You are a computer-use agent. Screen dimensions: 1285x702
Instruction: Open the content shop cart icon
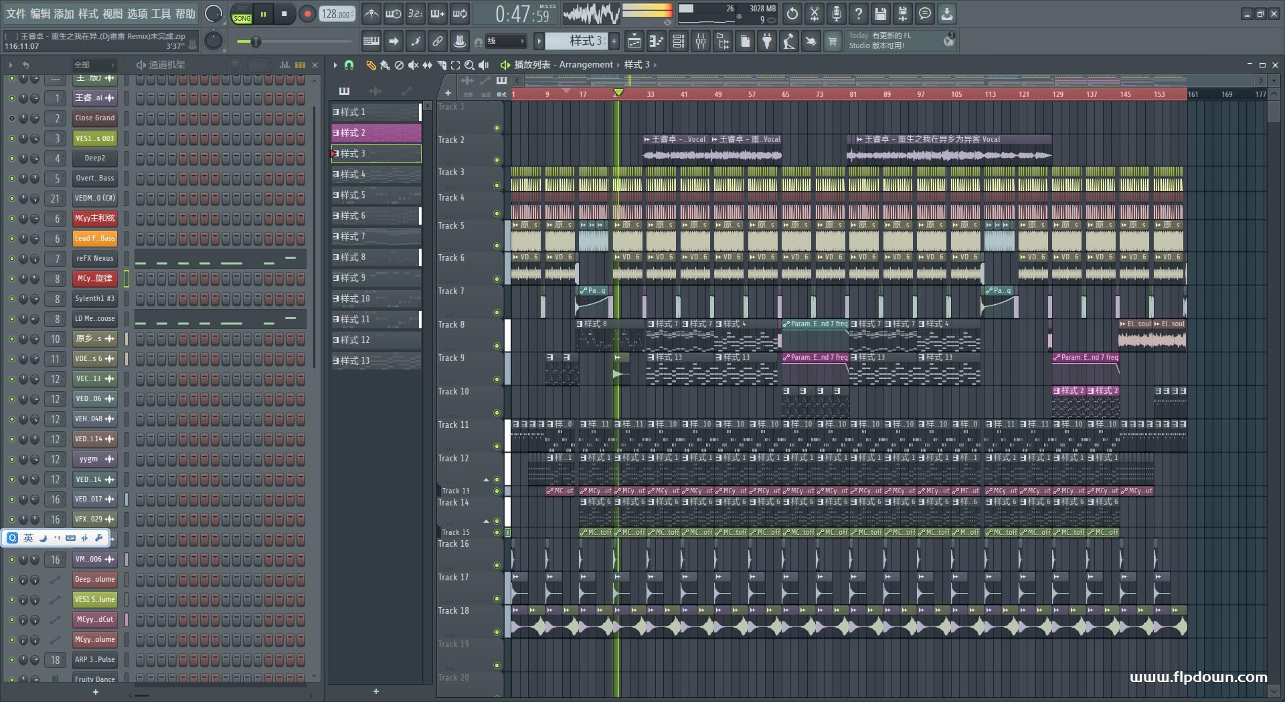pos(833,41)
